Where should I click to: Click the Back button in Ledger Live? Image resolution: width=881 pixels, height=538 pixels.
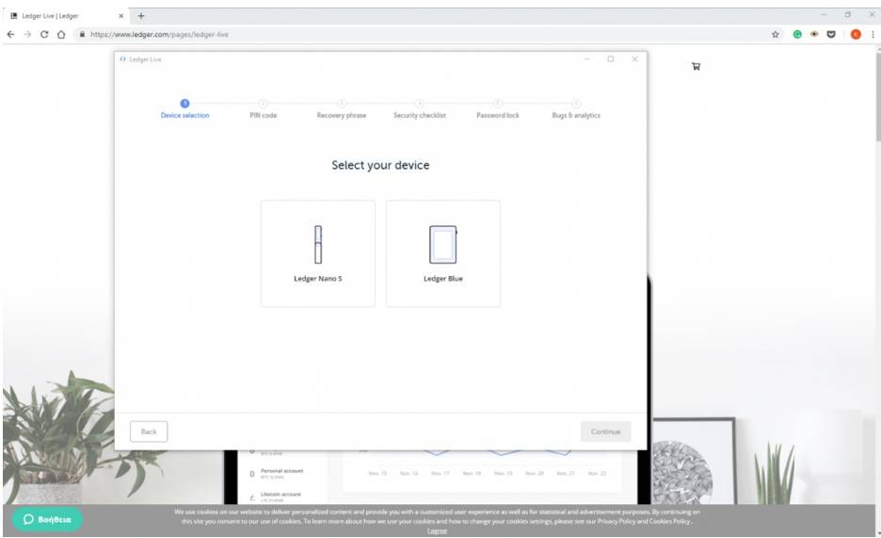[x=149, y=432]
